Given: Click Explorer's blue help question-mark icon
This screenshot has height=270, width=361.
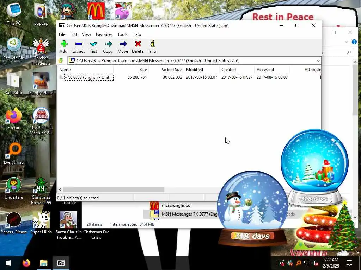Looking at the screenshot, I should [x=354, y=42].
